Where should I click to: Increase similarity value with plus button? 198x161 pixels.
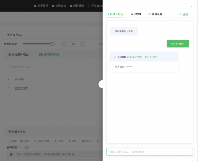click(x=83, y=44)
